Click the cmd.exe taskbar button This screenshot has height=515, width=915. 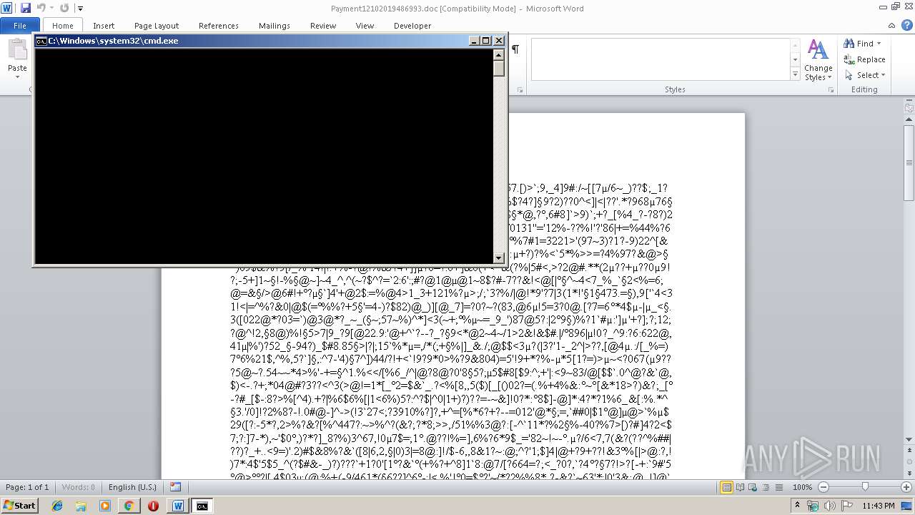tap(202, 506)
